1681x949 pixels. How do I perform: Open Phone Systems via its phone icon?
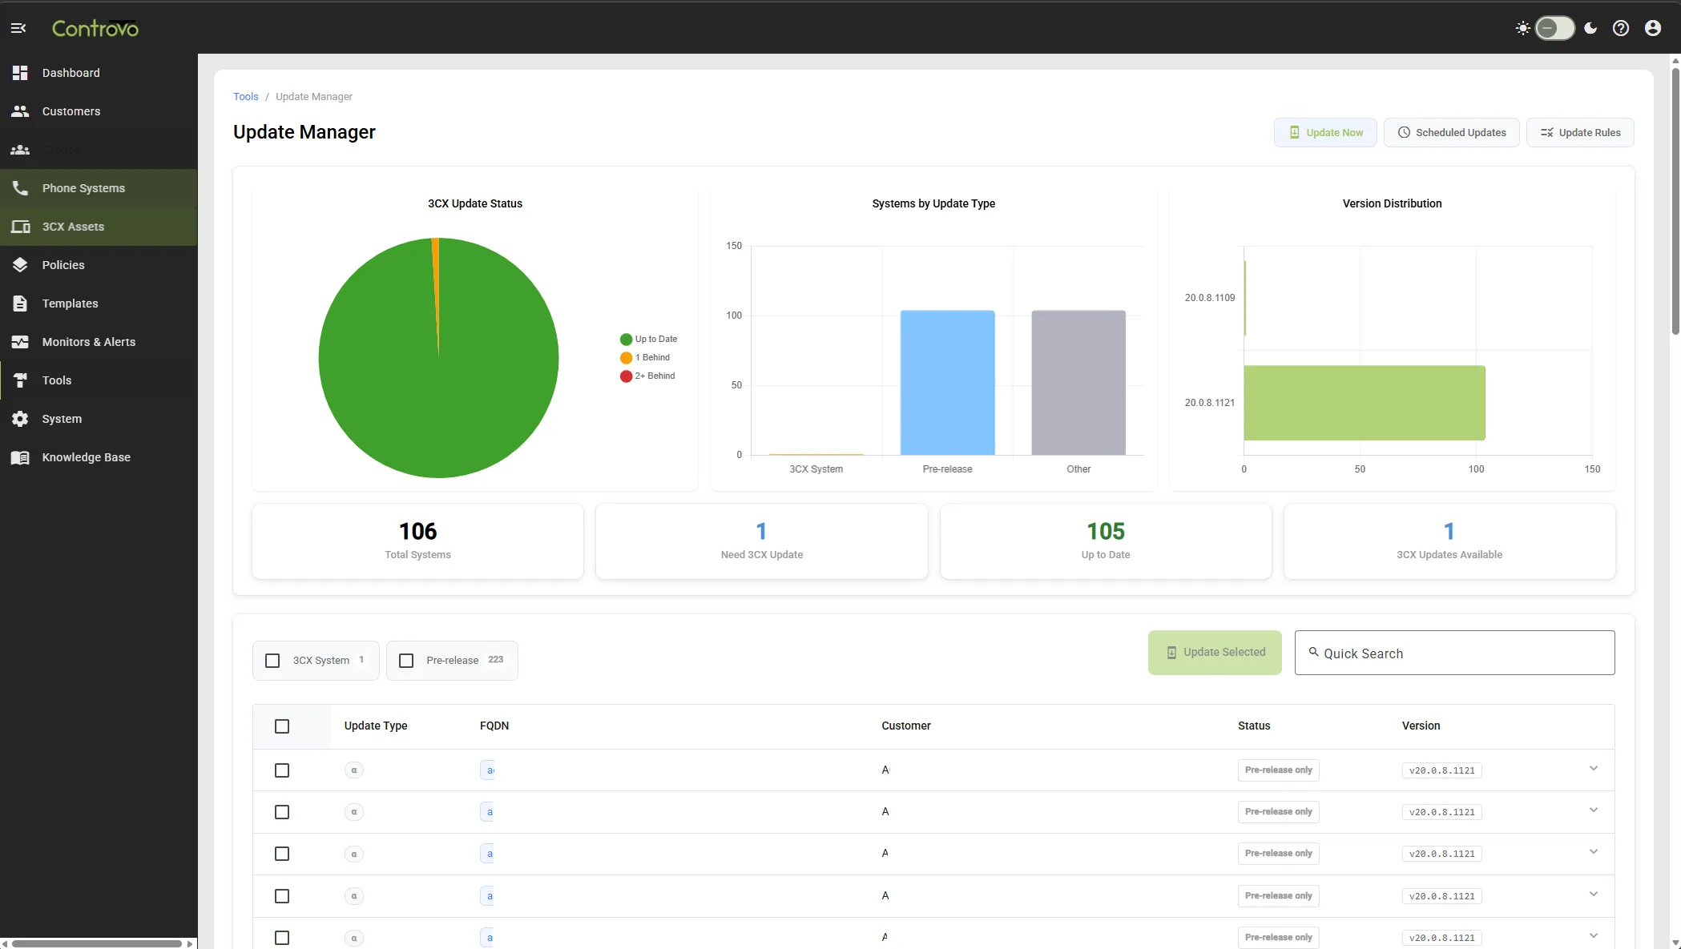[x=21, y=187]
